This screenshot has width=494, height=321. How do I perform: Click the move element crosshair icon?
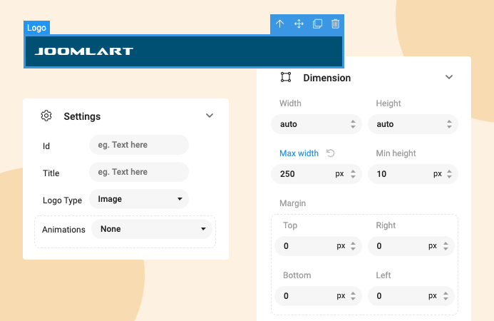click(299, 24)
